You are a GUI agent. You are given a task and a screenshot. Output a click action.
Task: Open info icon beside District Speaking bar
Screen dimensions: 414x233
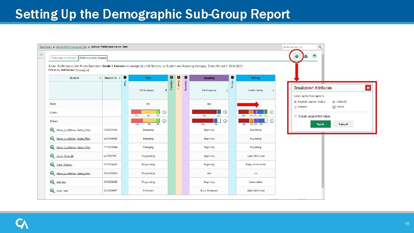pos(225,112)
